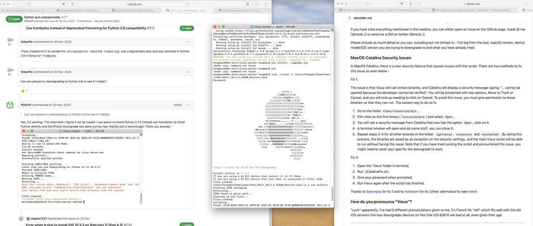This screenshot has width=533, height=226.
Task: Click tirkarthi's avatar beside the downgrading comment
Action: (10, 71)
